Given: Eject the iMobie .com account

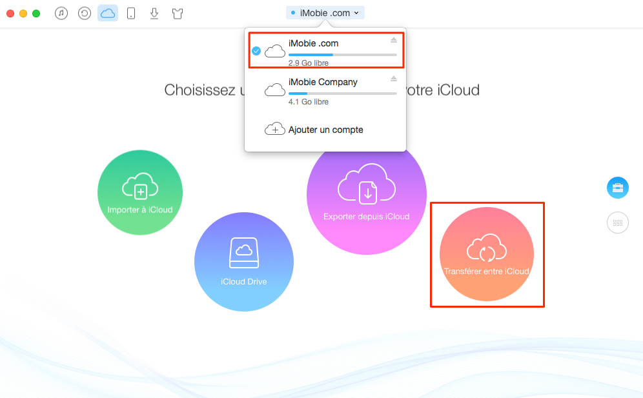Looking at the screenshot, I should (394, 40).
